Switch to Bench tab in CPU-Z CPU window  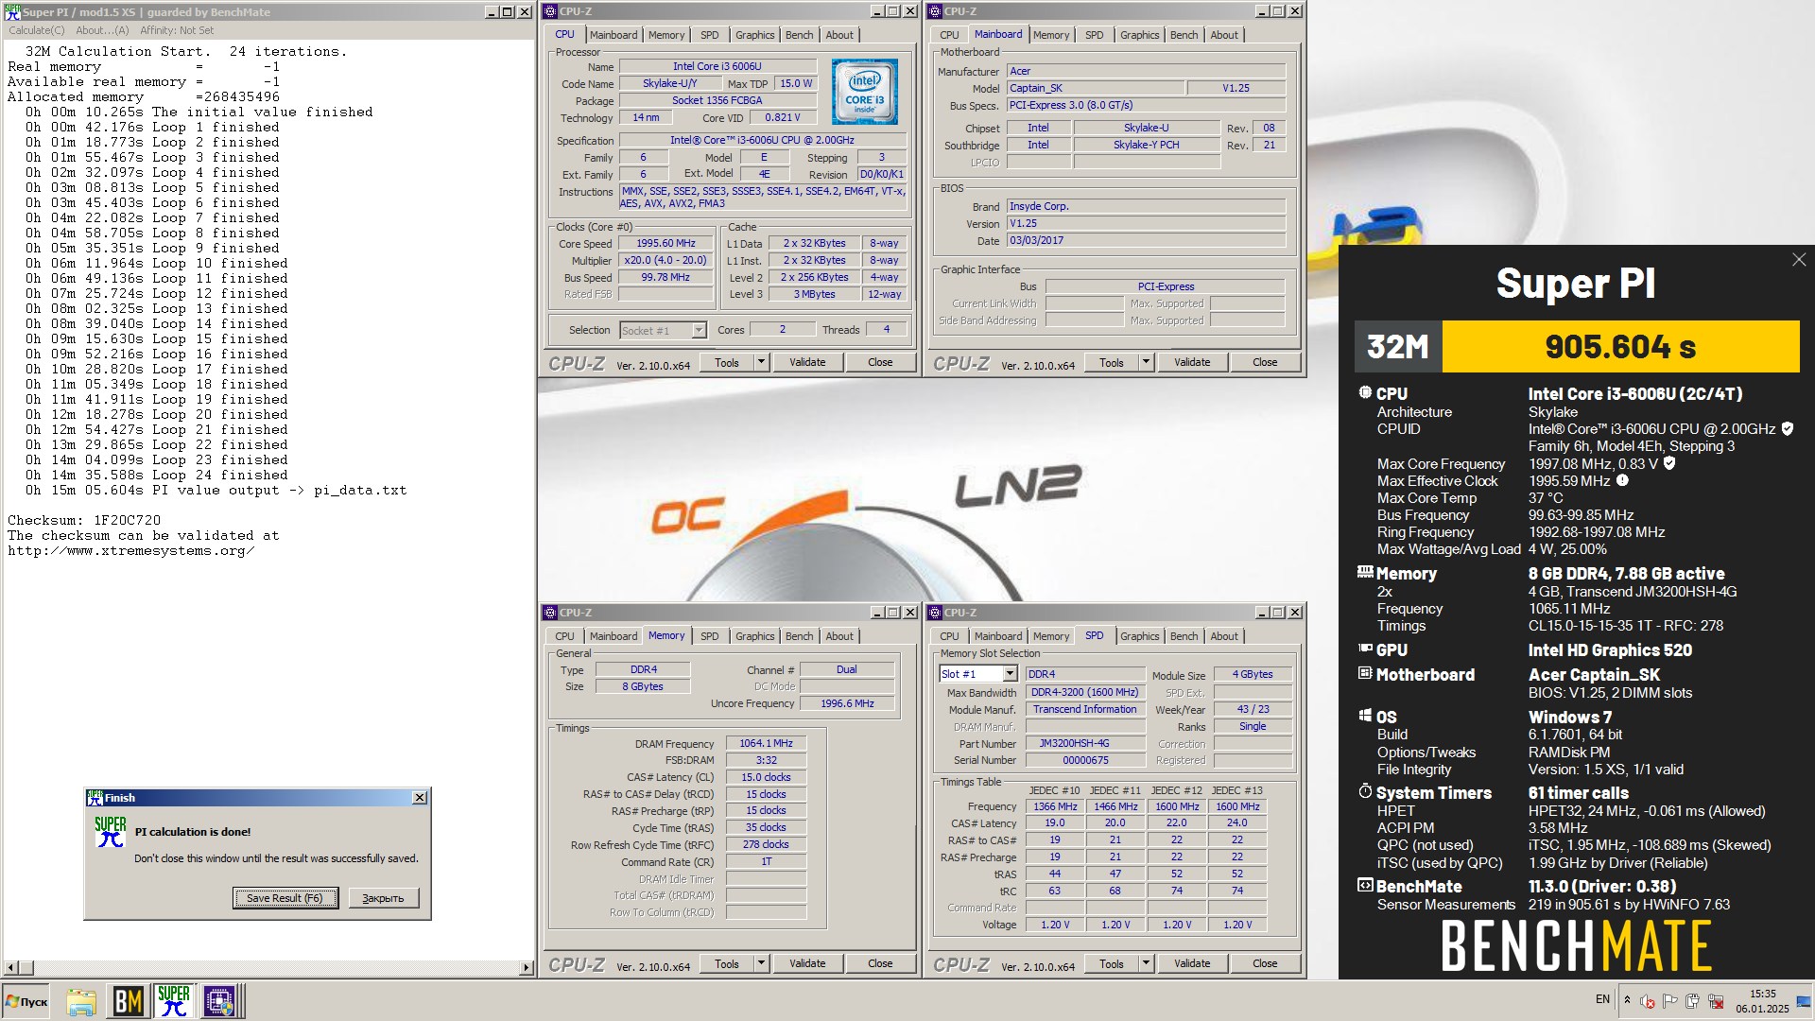tap(799, 35)
